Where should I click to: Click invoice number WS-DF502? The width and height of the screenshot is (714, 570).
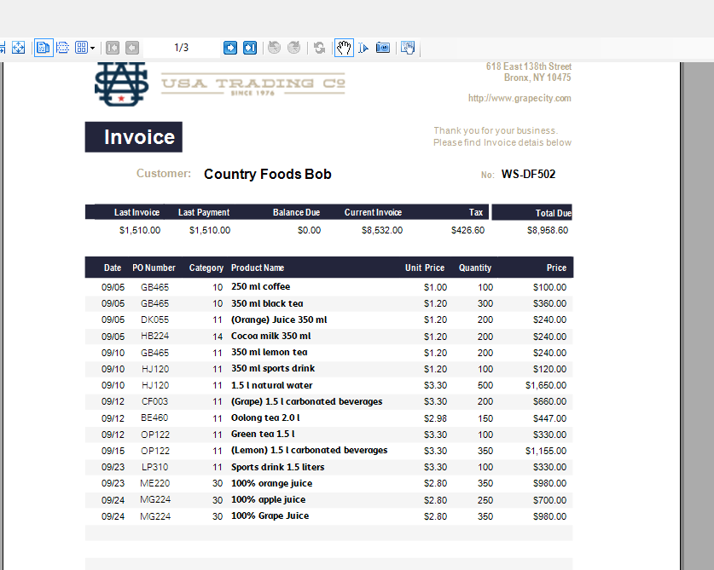[528, 174]
